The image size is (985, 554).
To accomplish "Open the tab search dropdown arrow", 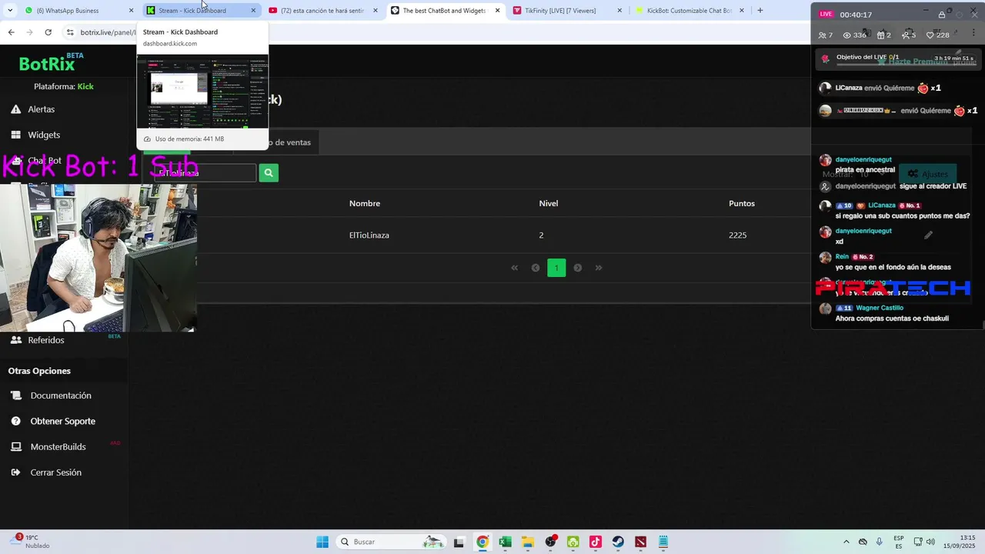I will [x=10, y=10].
